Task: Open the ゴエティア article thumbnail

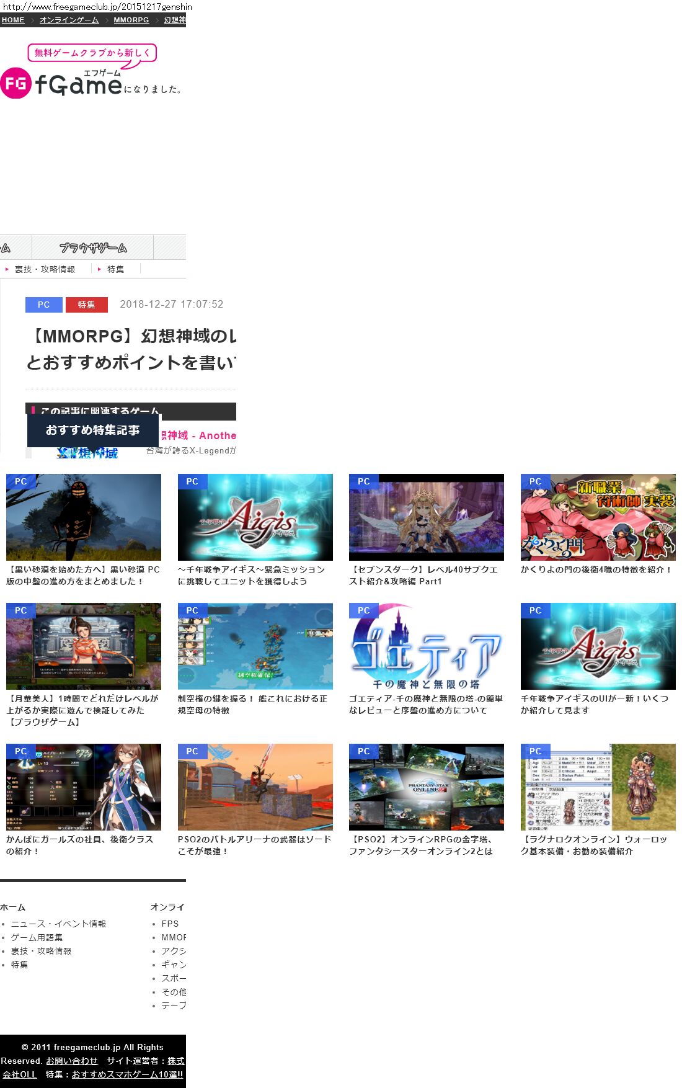Action: pyautogui.click(x=427, y=646)
